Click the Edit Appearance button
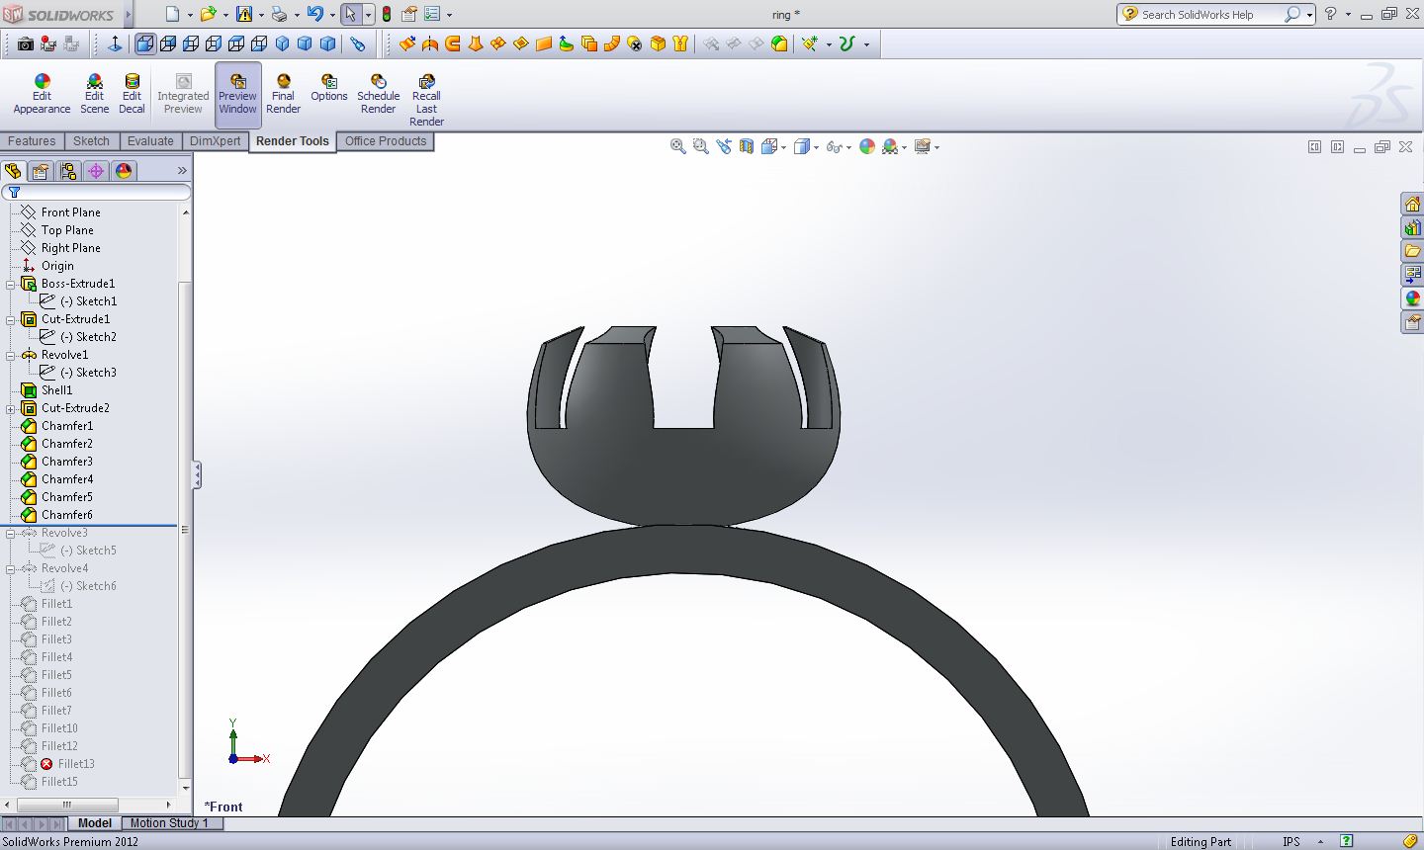The height and width of the screenshot is (850, 1424). 42,95
